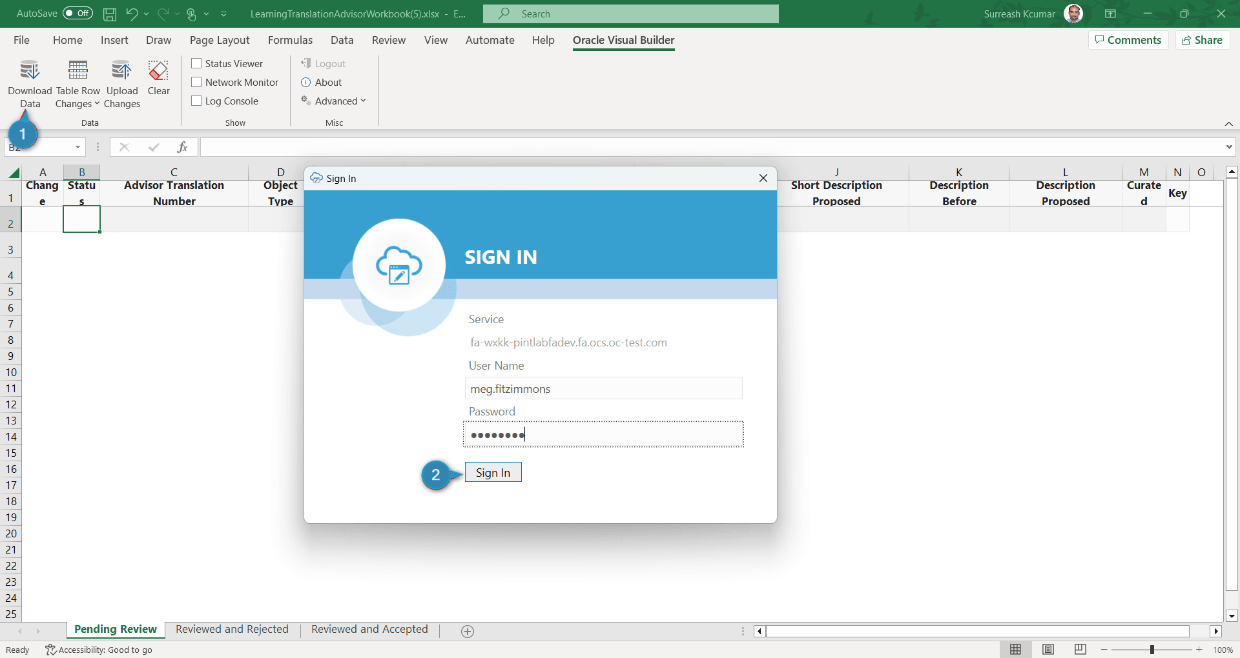The width and height of the screenshot is (1240, 658).
Task: Enable the Log Console checkbox
Action: [x=197, y=101]
